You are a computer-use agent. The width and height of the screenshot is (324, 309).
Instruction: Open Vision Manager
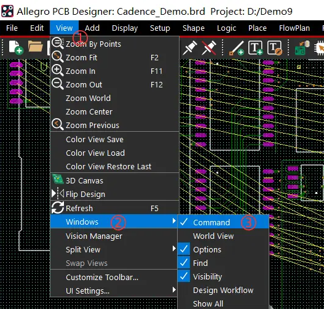(x=114, y=236)
